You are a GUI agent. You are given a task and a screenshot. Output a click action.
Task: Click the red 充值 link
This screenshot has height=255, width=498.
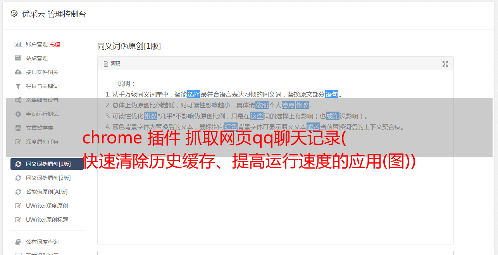click(x=55, y=44)
